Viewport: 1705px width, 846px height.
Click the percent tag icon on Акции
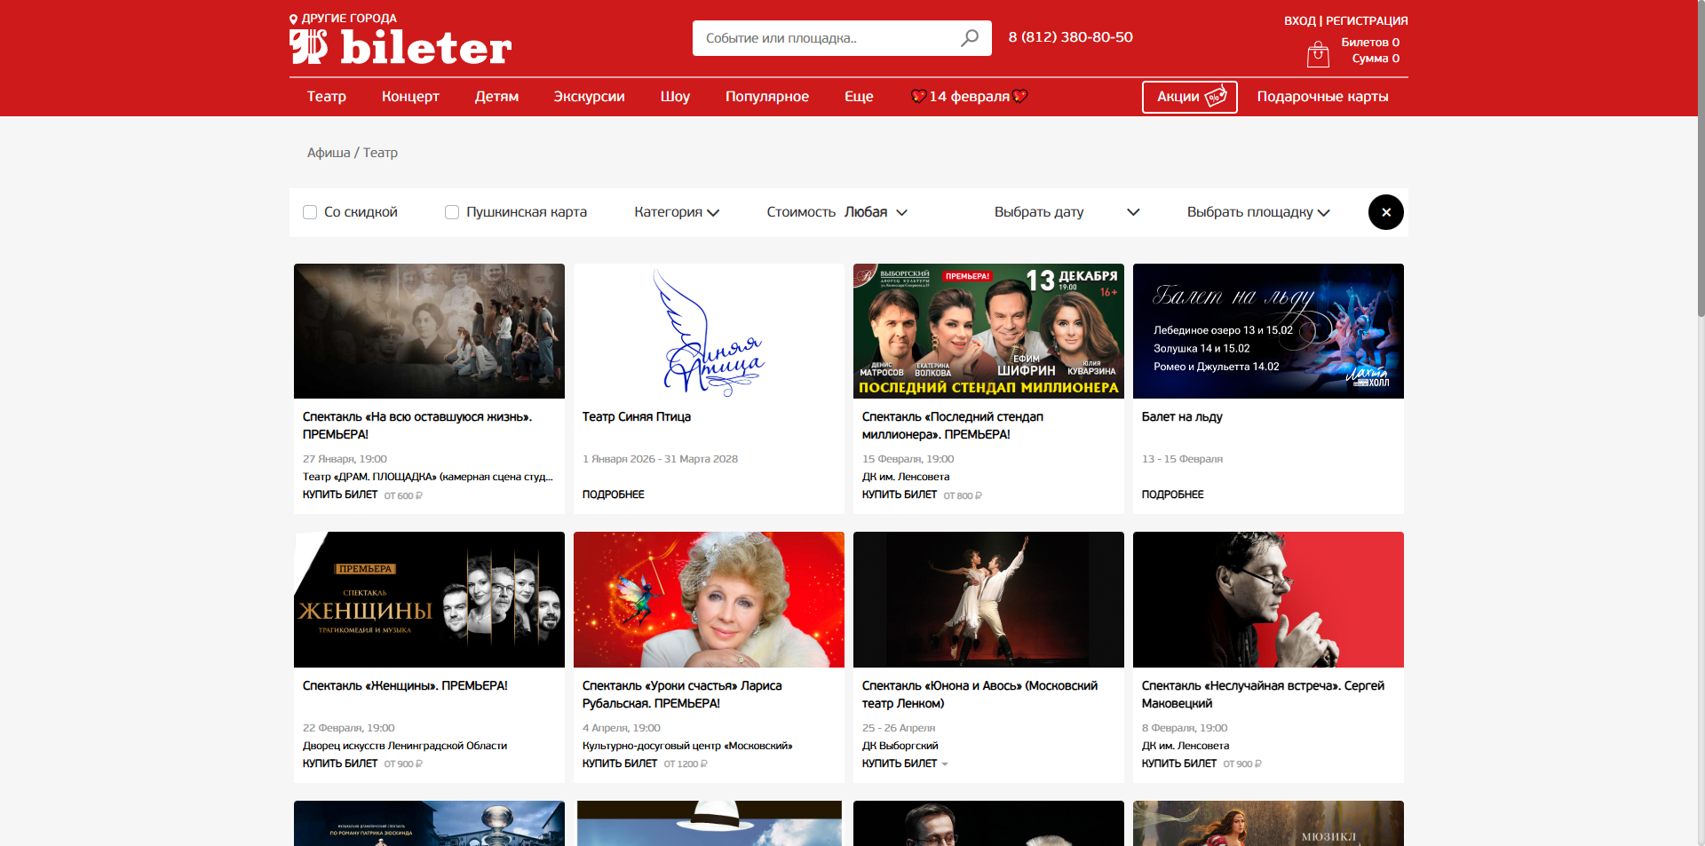tap(1216, 97)
